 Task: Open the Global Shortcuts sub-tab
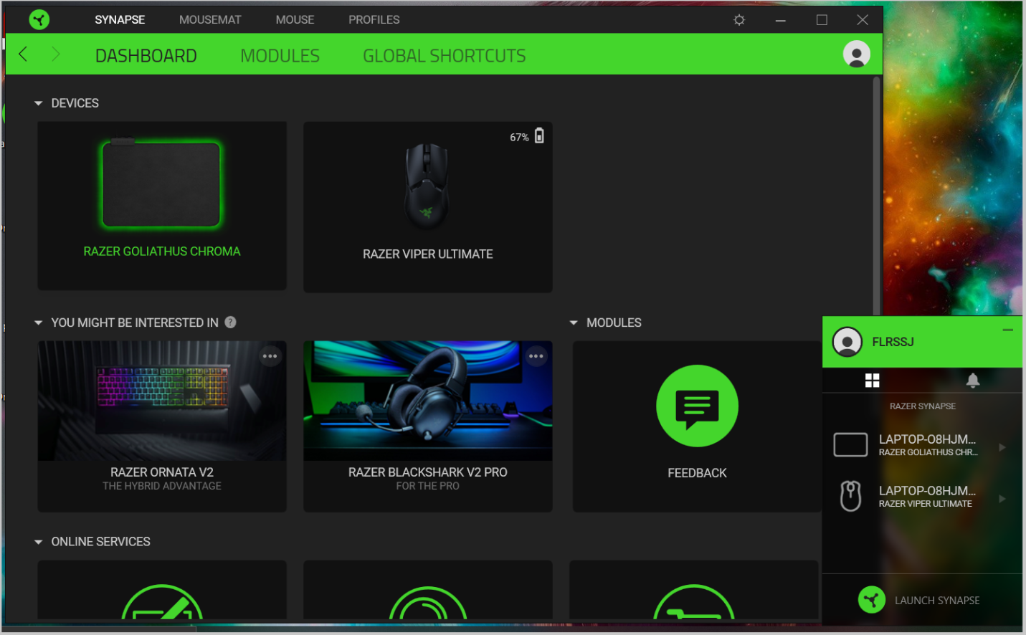pos(445,56)
